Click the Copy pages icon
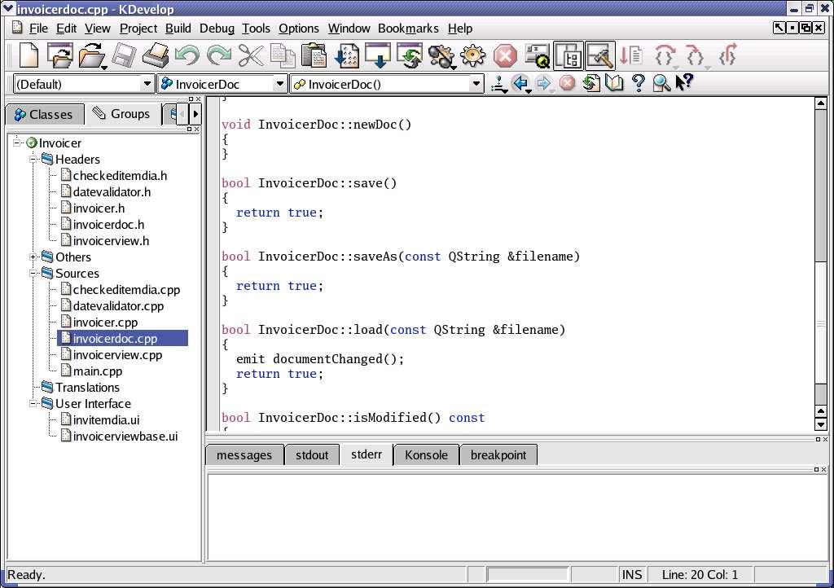 (x=283, y=55)
